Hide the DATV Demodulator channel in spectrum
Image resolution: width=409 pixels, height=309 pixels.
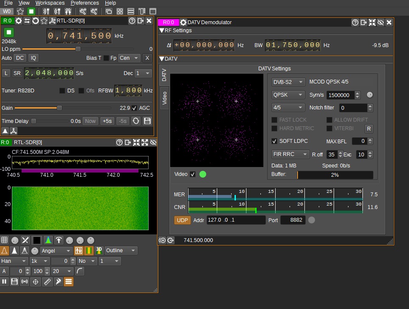[380, 22]
